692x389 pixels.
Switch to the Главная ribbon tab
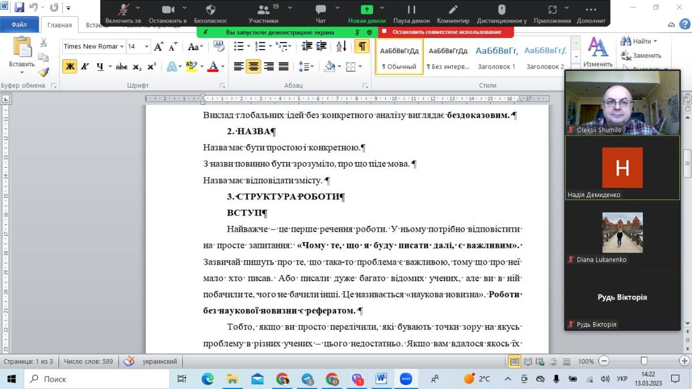pyautogui.click(x=59, y=25)
